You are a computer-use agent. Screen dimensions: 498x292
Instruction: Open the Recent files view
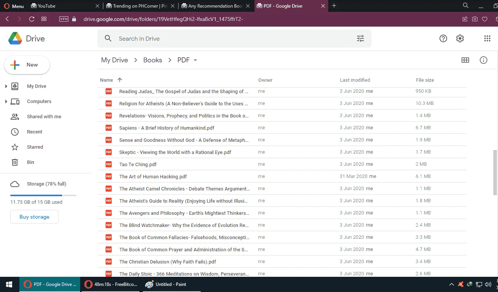point(35,132)
